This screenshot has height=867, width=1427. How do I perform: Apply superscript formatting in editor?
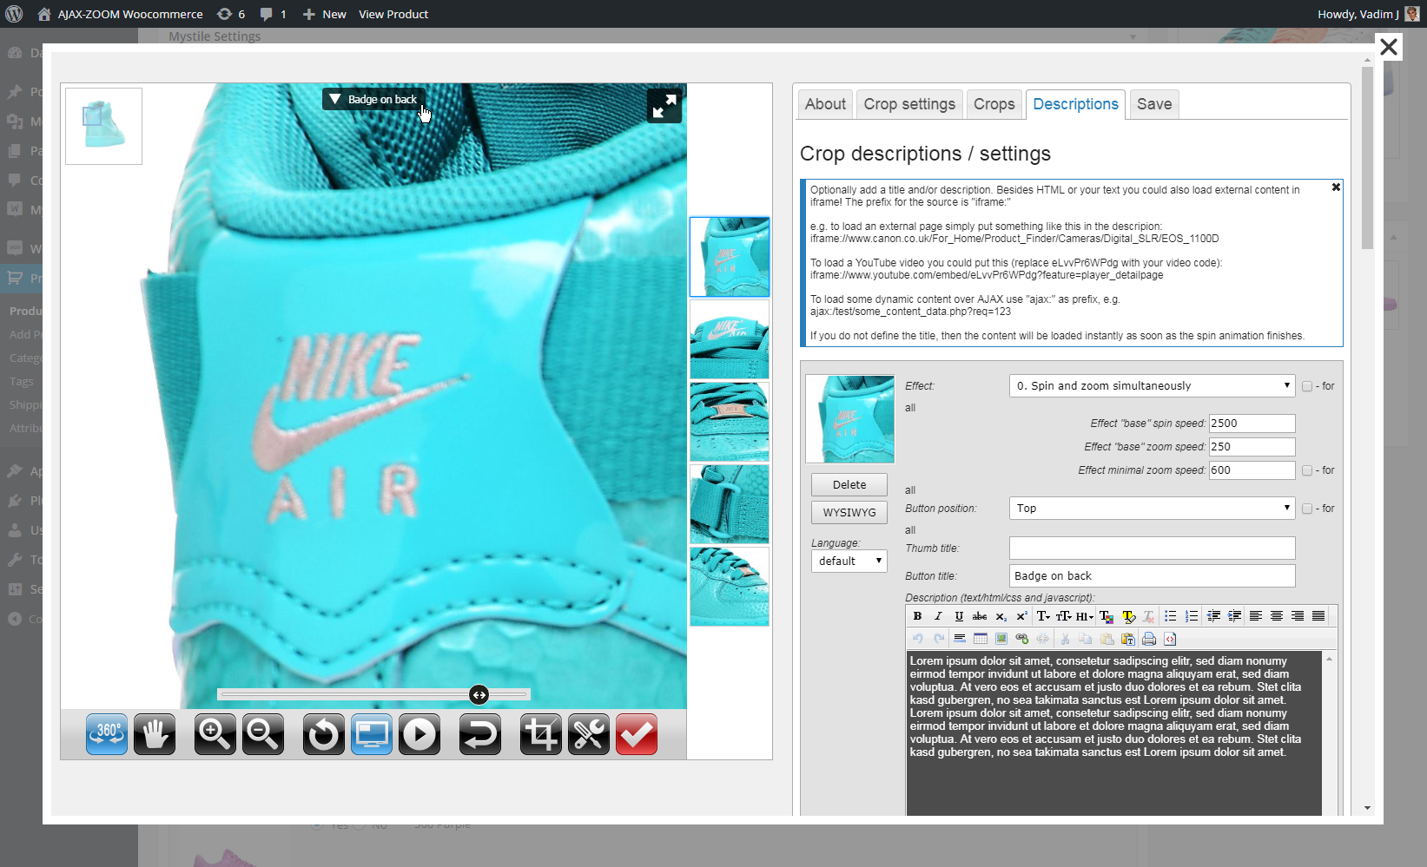(x=1021, y=616)
